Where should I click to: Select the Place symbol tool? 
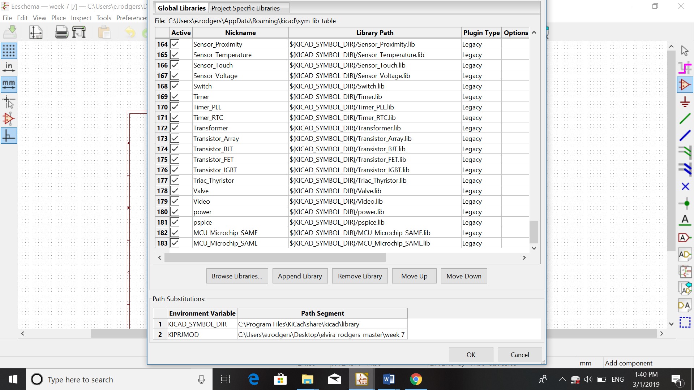685,85
